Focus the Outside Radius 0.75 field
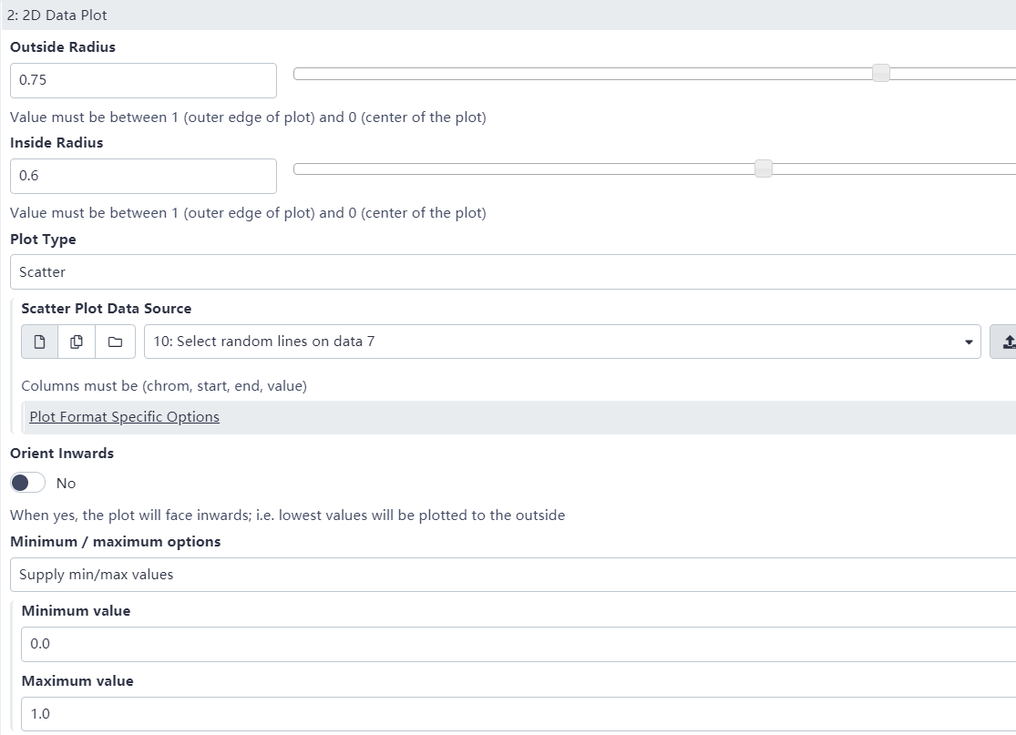The height and width of the screenshot is (735, 1016). [x=143, y=80]
